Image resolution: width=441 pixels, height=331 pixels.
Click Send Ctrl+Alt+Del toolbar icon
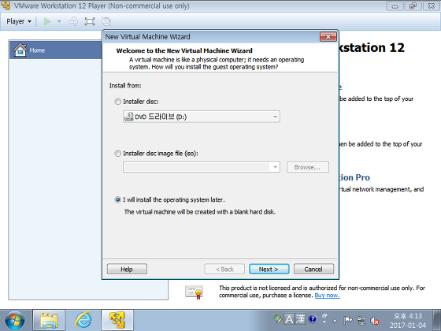[x=73, y=21]
